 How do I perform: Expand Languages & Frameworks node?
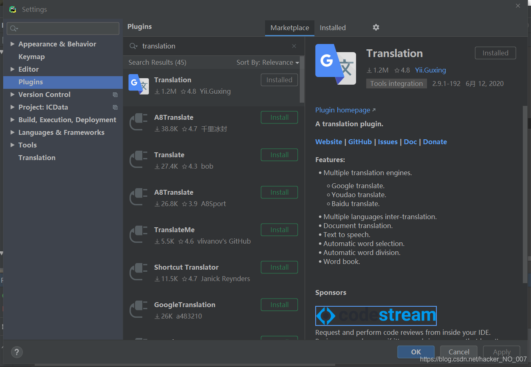coord(13,132)
